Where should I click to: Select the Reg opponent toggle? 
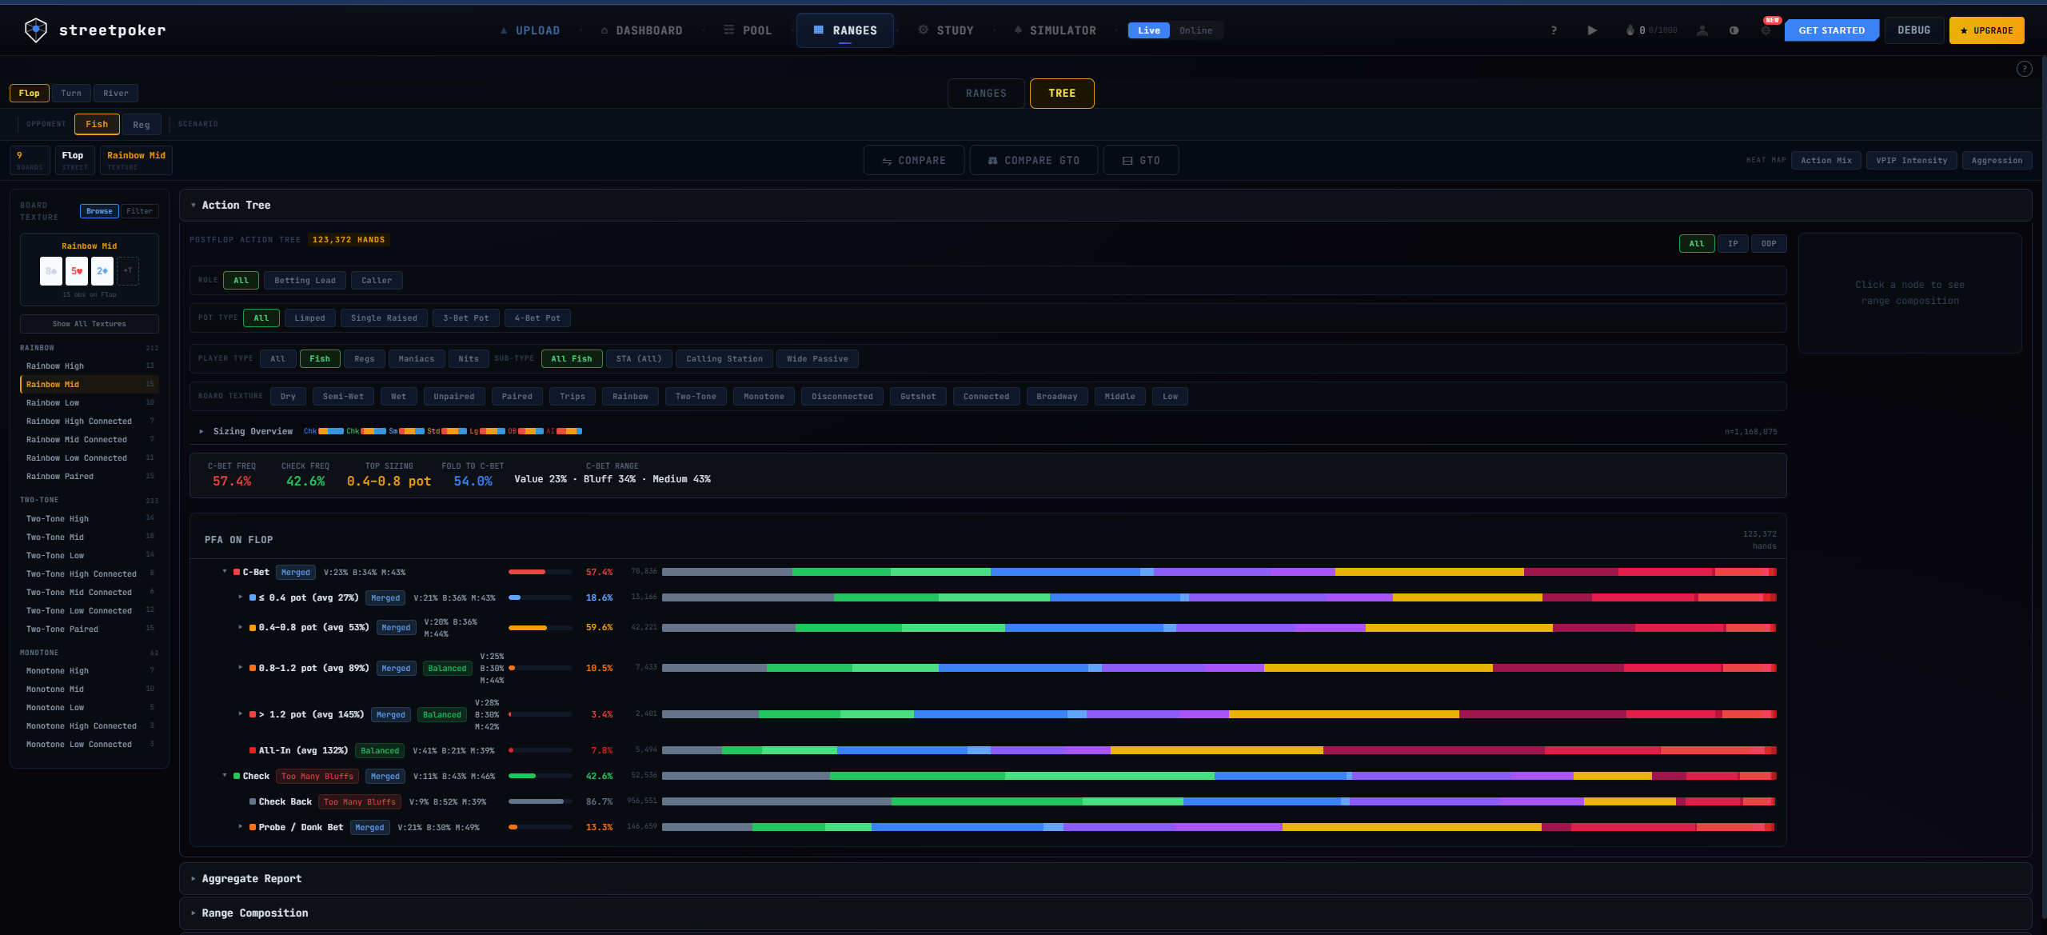142,124
